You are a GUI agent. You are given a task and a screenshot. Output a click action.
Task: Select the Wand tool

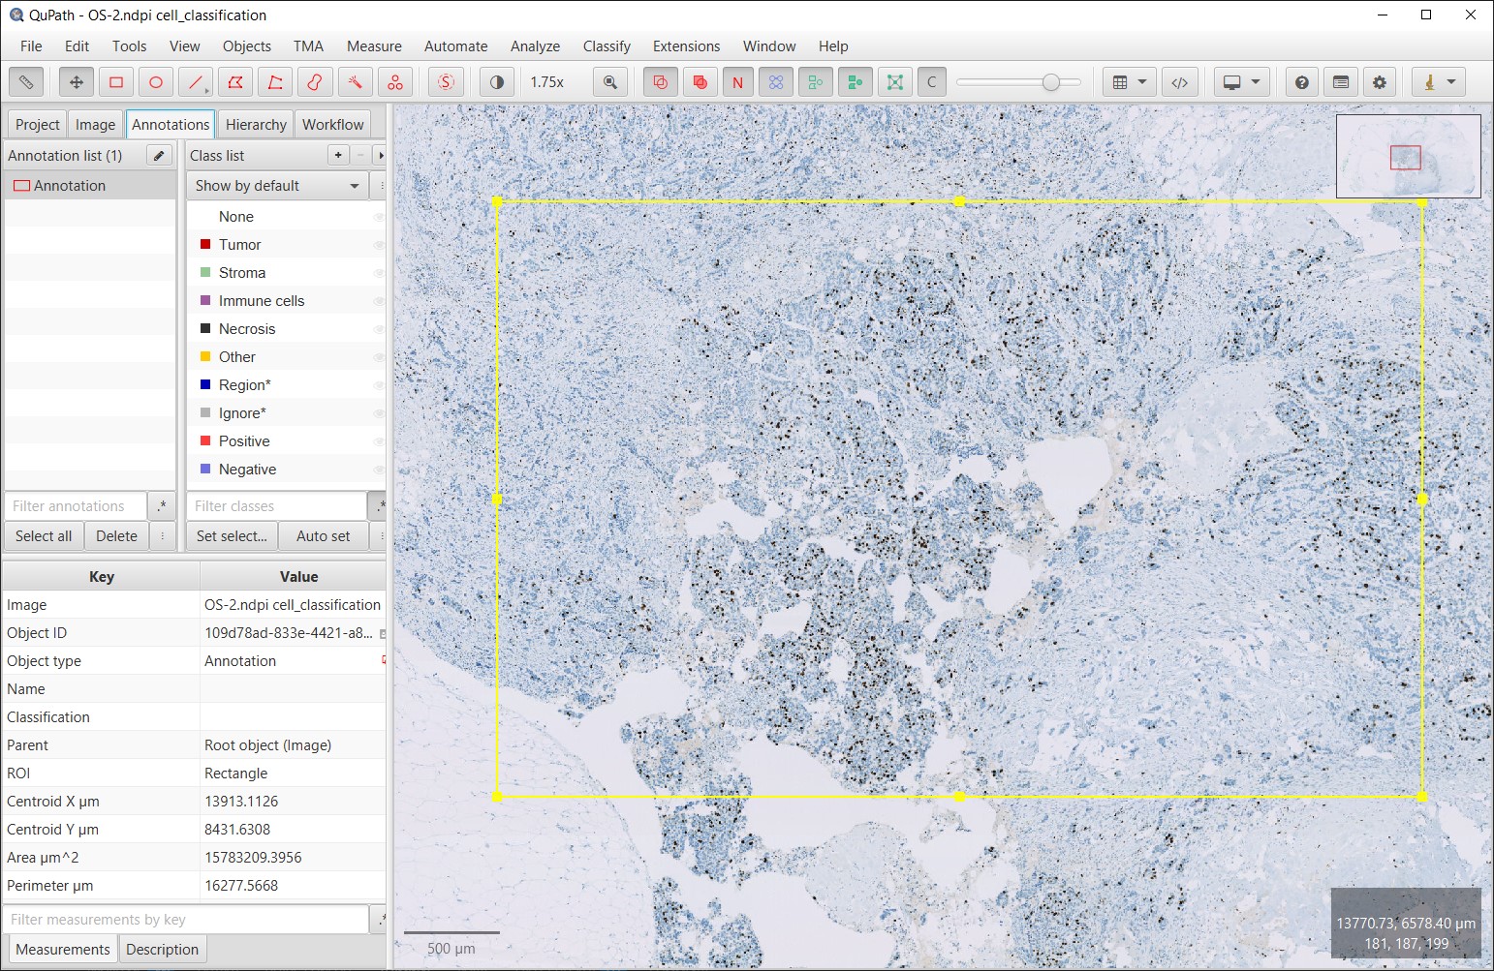tap(355, 82)
